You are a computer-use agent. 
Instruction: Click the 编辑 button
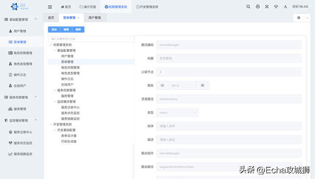pos(66,29)
